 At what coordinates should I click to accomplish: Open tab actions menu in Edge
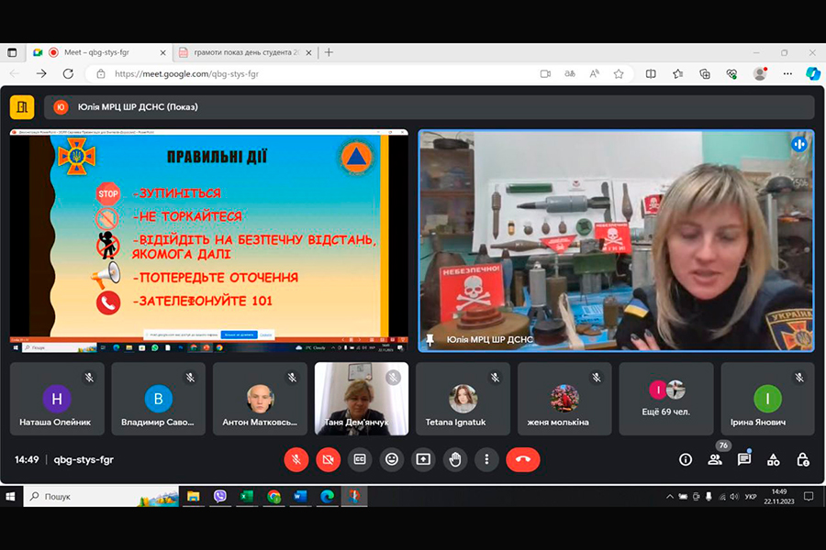point(12,52)
